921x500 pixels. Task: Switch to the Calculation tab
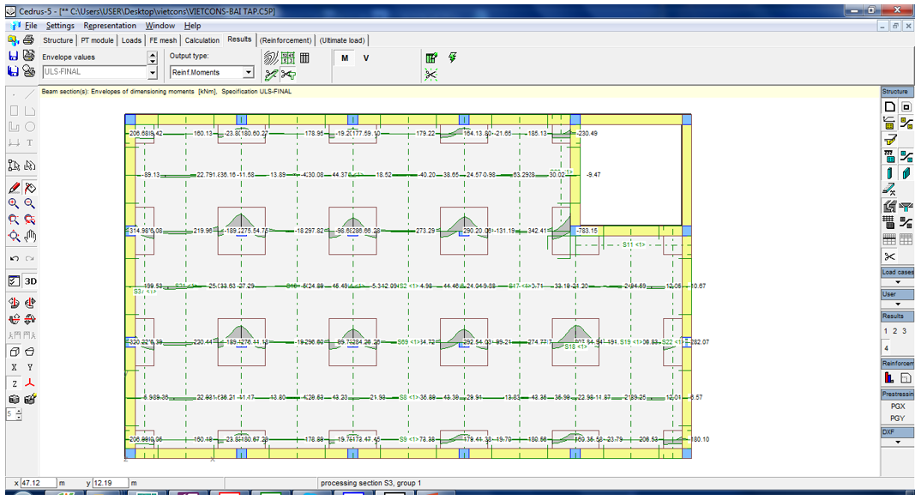[x=202, y=40]
